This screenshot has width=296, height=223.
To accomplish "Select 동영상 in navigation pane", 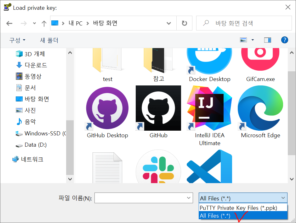I will pos(29,76).
